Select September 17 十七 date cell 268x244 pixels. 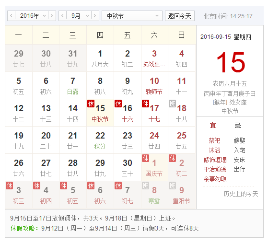tap(154, 113)
